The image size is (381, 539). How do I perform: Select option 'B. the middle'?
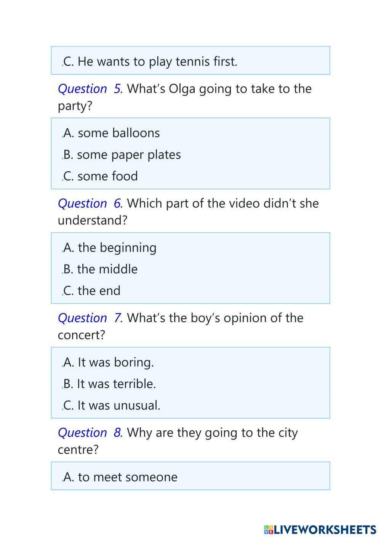[101, 269]
